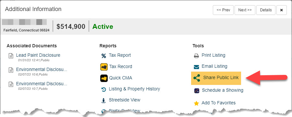This screenshot has height=117, width=292.
Task: Click the Reports heading
Action: (x=108, y=46)
